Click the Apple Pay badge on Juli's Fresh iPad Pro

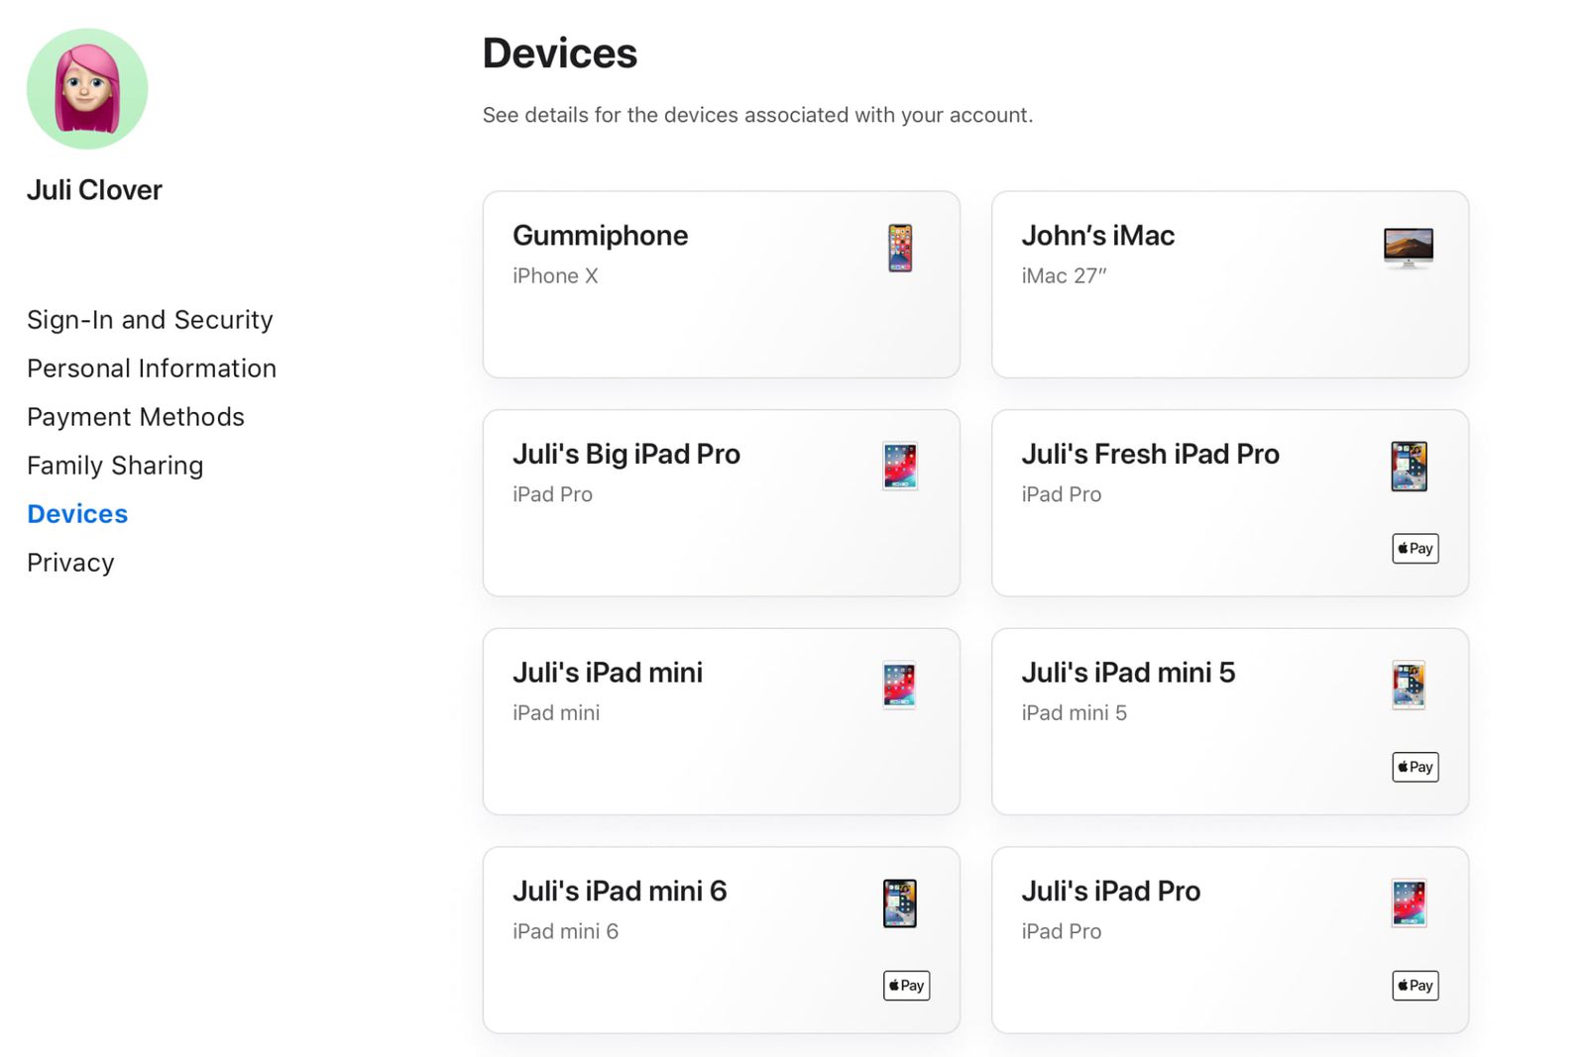pos(1415,548)
